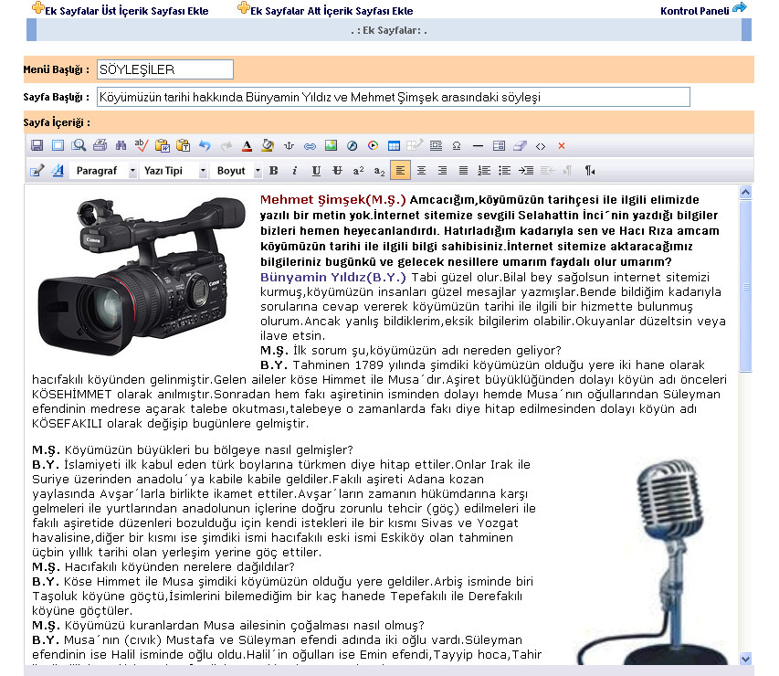Set right-to-left text direction
Screen dimensions: 779x676
tap(590, 171)
